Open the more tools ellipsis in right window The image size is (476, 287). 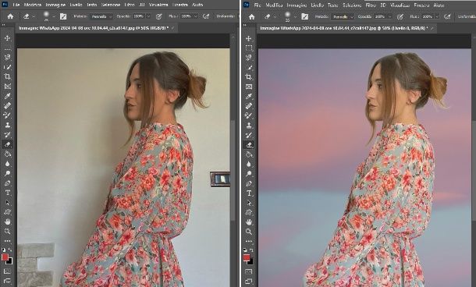pyautogui.click(x=249, y=242)
